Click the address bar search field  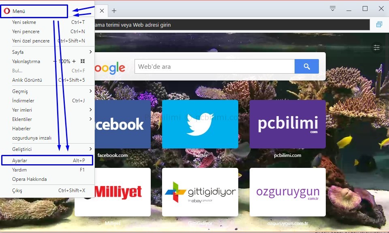[232, 25]
